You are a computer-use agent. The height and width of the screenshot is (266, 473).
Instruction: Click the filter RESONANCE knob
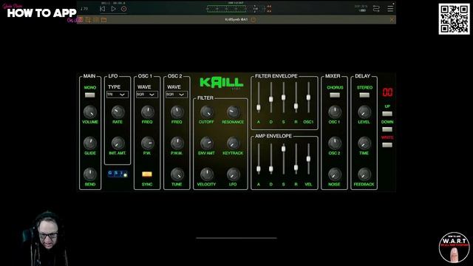(233, 112)
